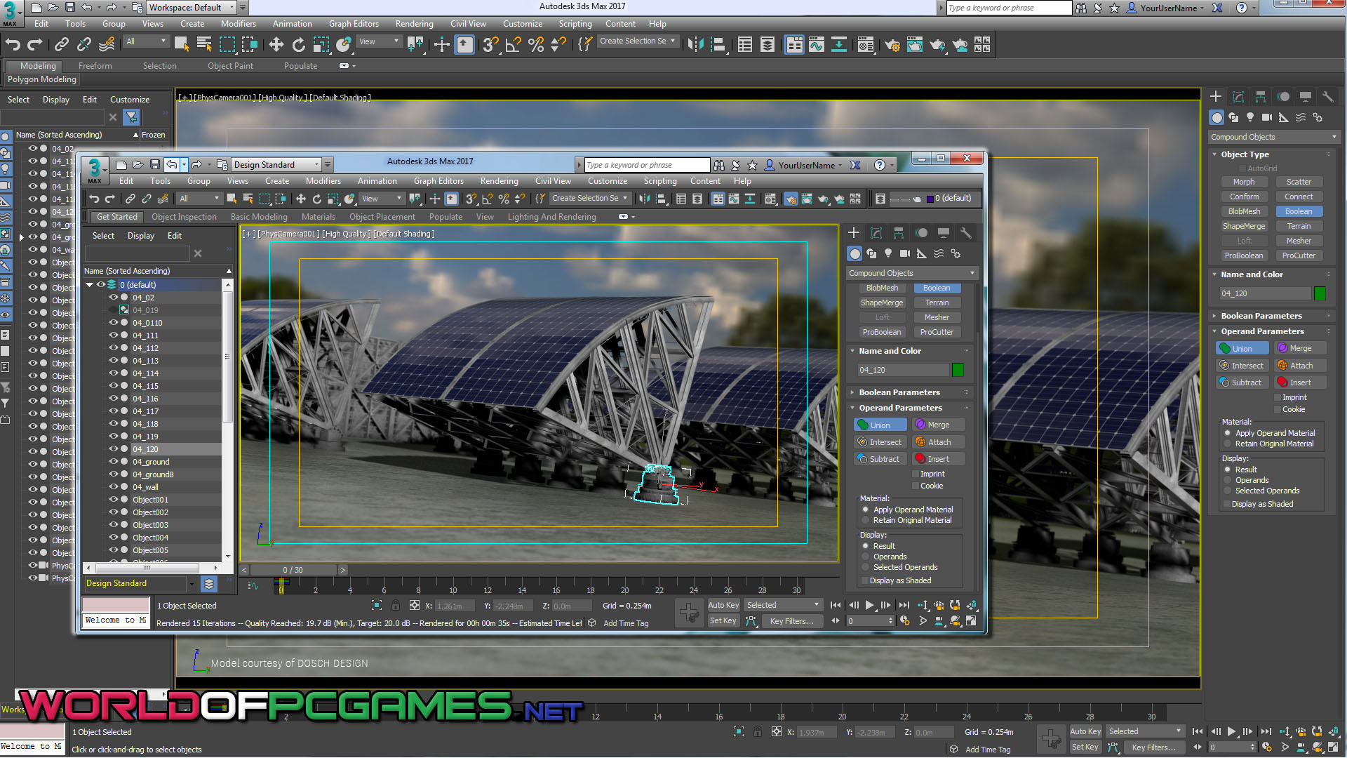Click the Undo arrow in main toolbar
1347x758 pixels.
point(13,45)
